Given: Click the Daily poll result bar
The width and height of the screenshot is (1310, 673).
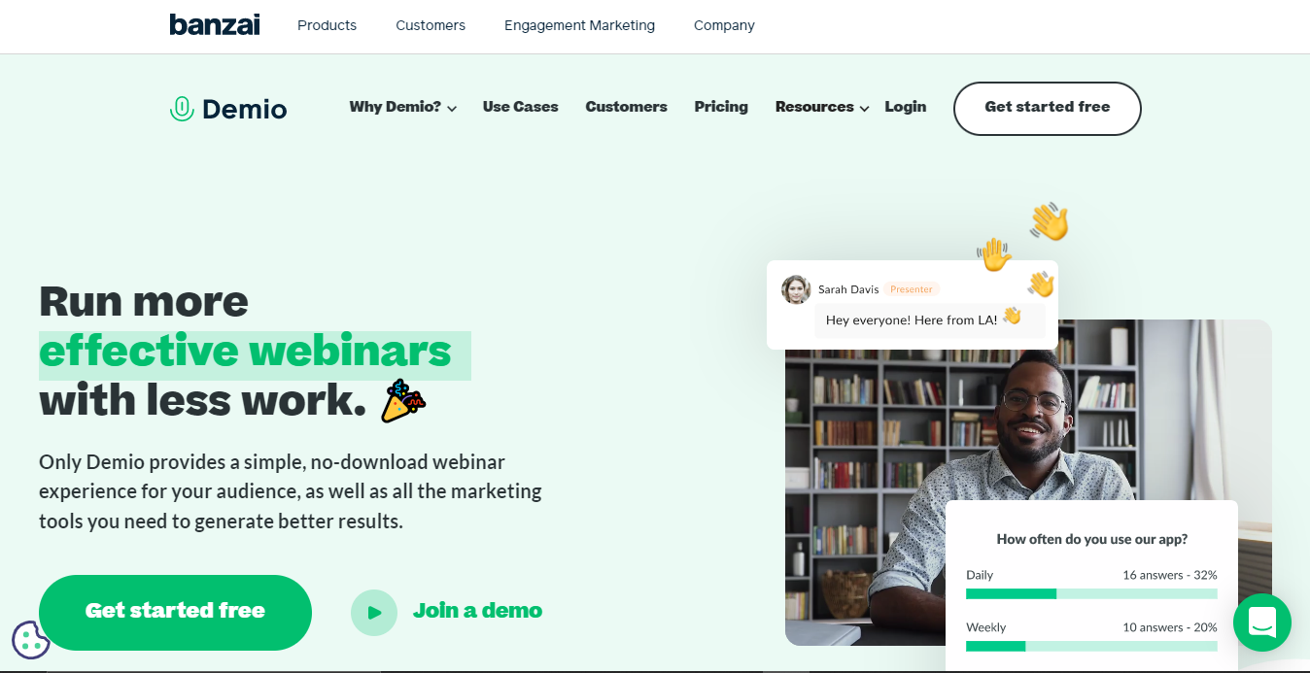Looking at the screenshot, I should click(1091, 593).
